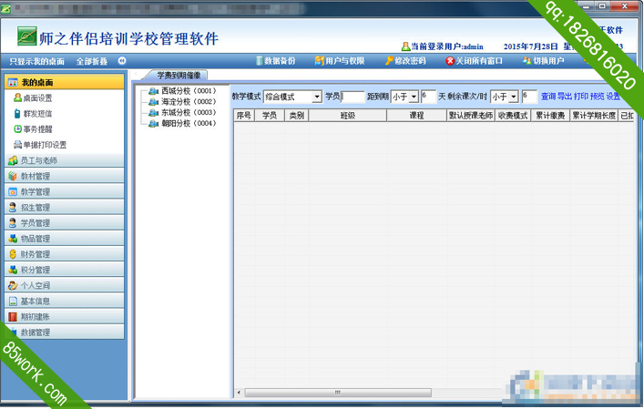
Task: Expand the 学员管理 section
Action: coord(65,223)
